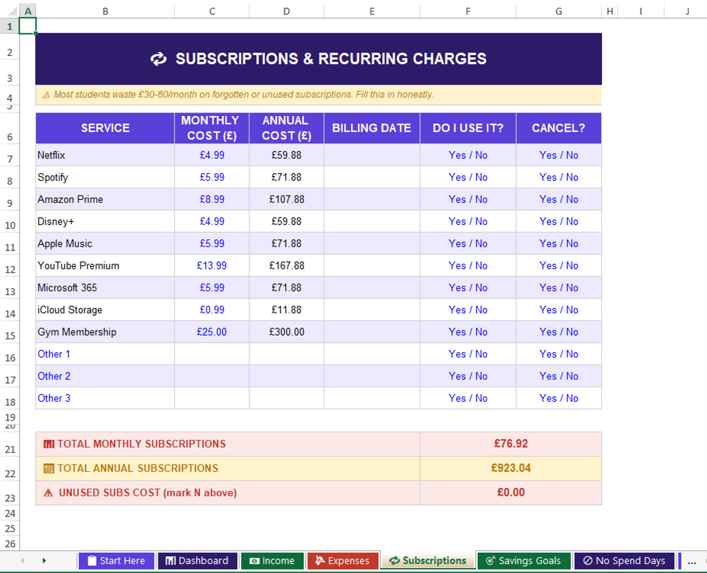
Task: Select iCloud Storage annual cost £11.88
Action: coord(287,310)
